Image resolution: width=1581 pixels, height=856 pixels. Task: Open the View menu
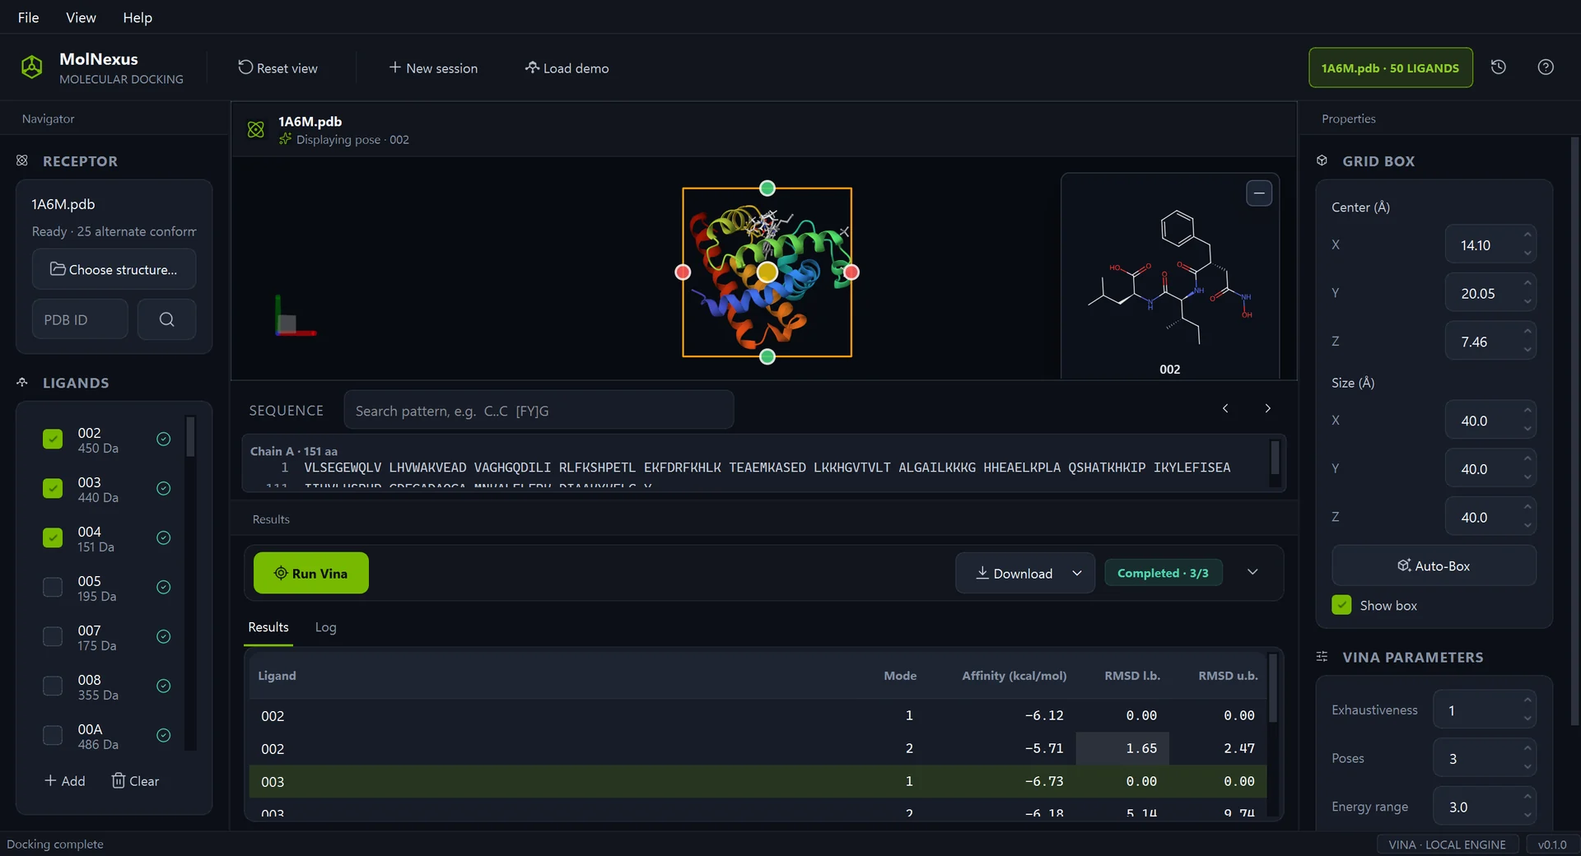[81, 17]
